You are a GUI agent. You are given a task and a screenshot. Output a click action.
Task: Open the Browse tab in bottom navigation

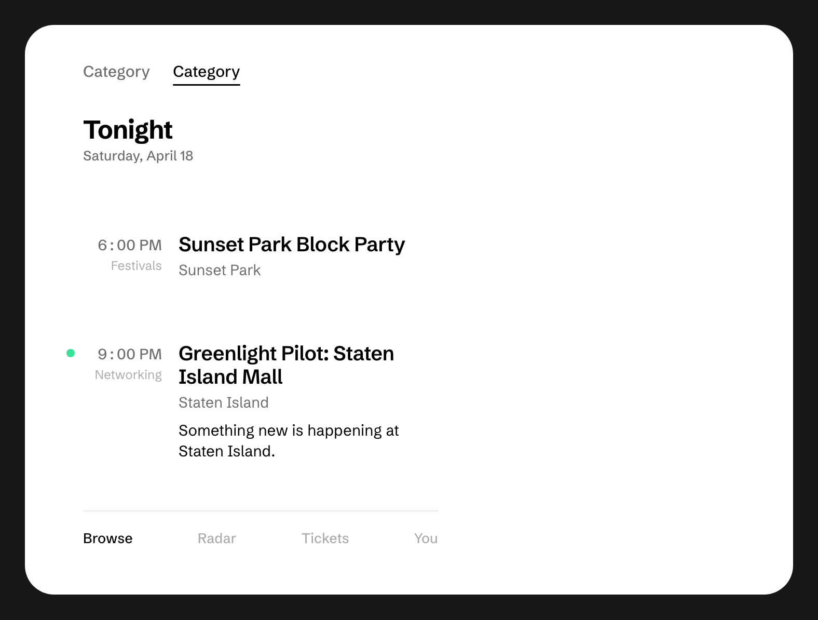[x=108, y=538]
